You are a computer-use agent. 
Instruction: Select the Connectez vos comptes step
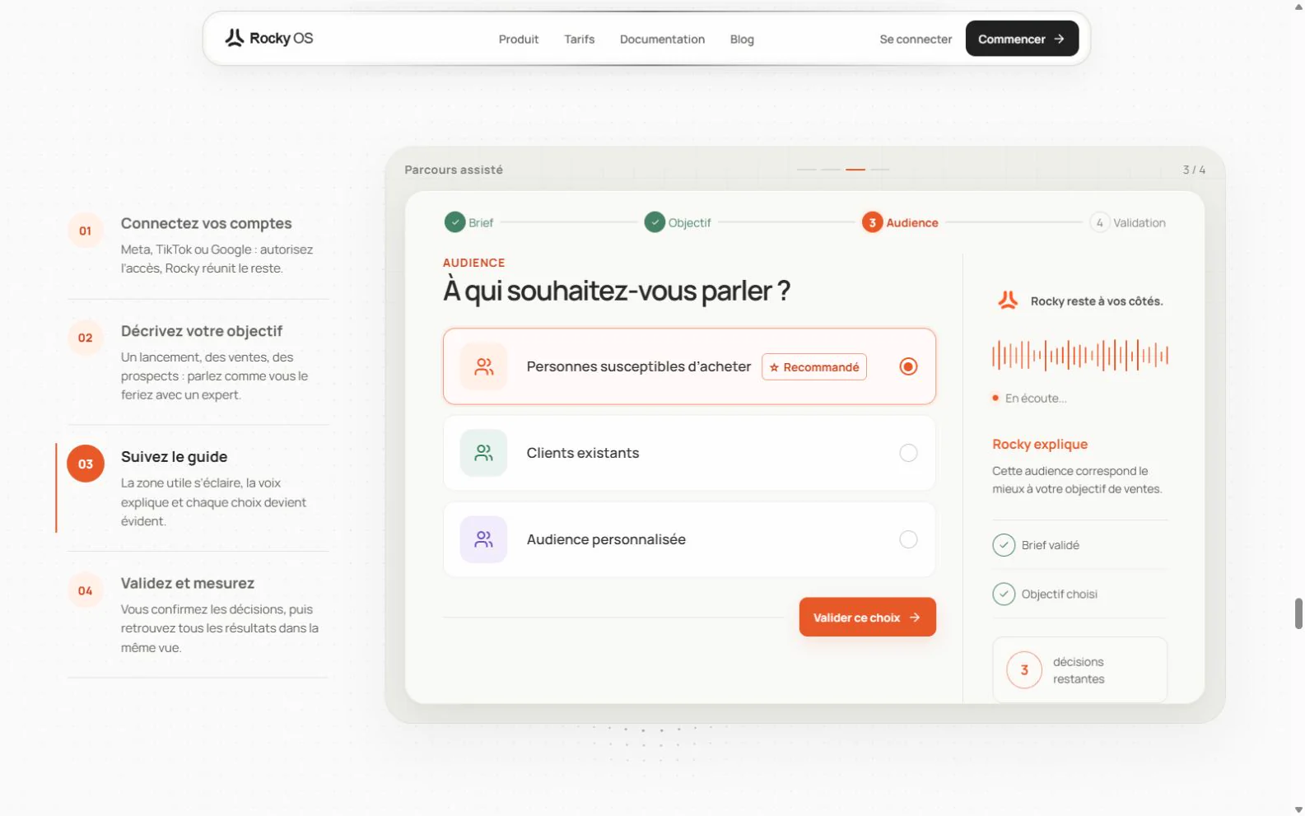tap(198, 245)
